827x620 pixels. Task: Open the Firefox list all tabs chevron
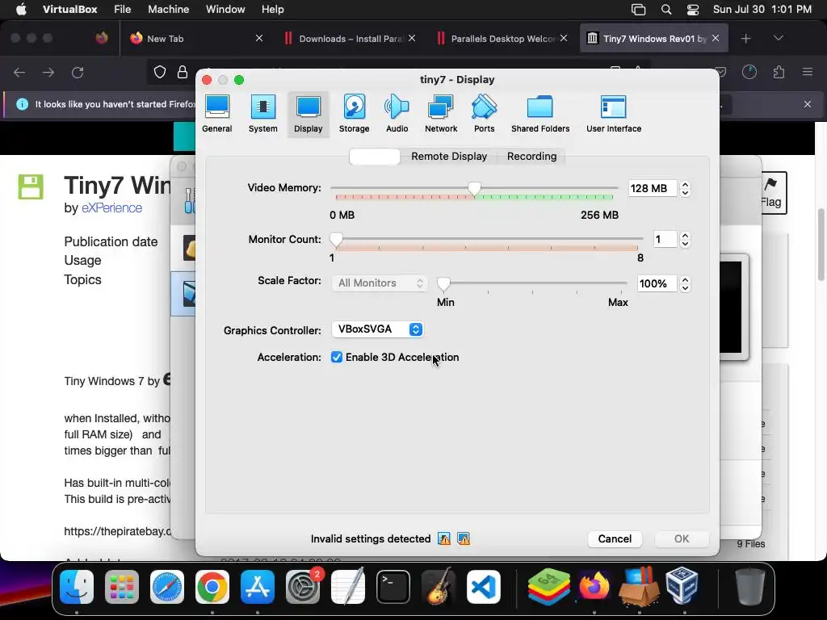[x=778, y=38]
